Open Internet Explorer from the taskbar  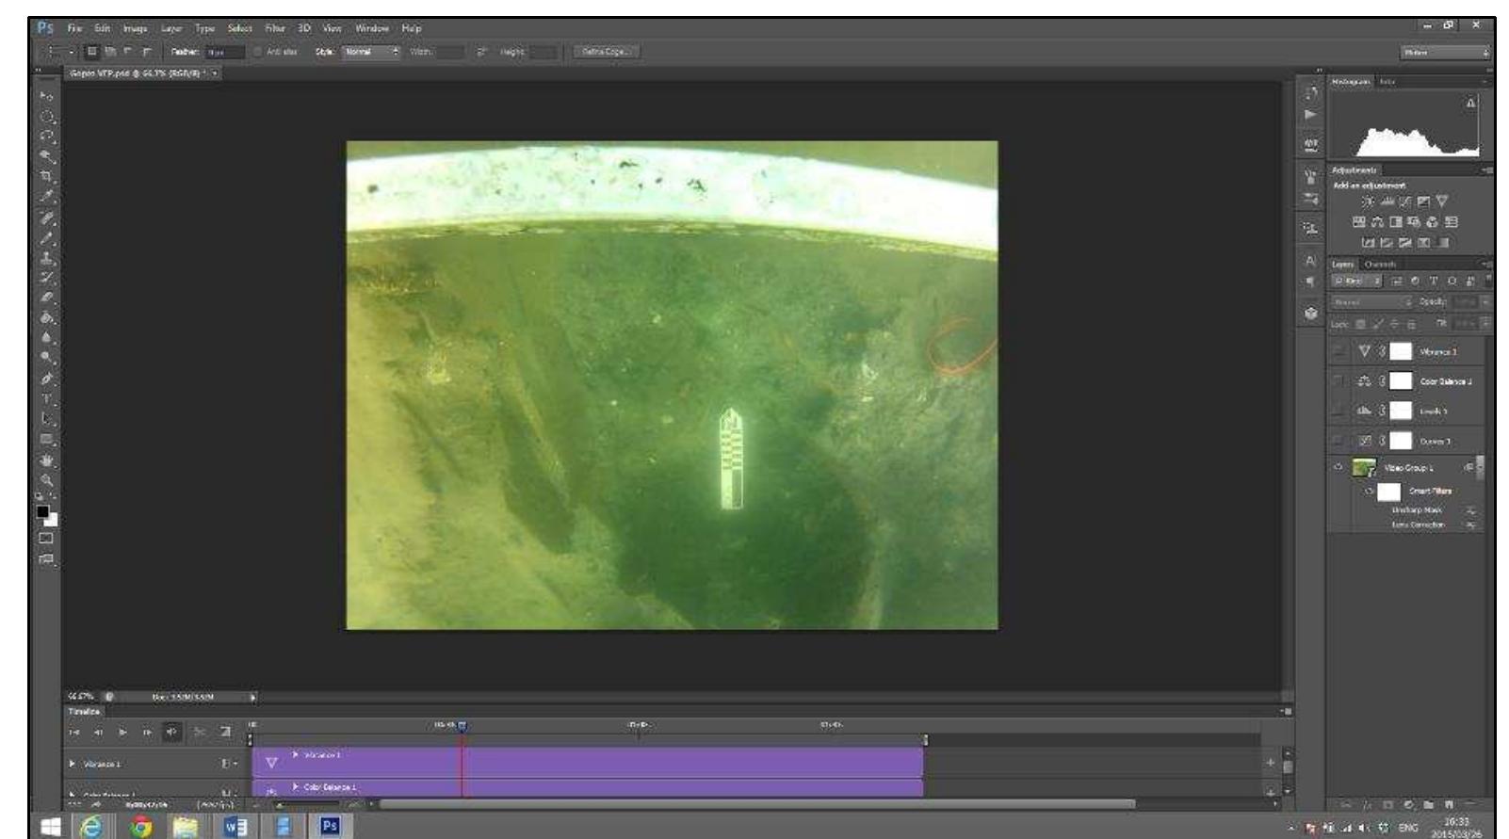coord(92,827)
